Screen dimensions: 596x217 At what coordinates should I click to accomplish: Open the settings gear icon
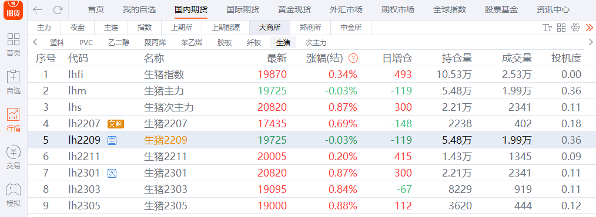click(575, 28)
